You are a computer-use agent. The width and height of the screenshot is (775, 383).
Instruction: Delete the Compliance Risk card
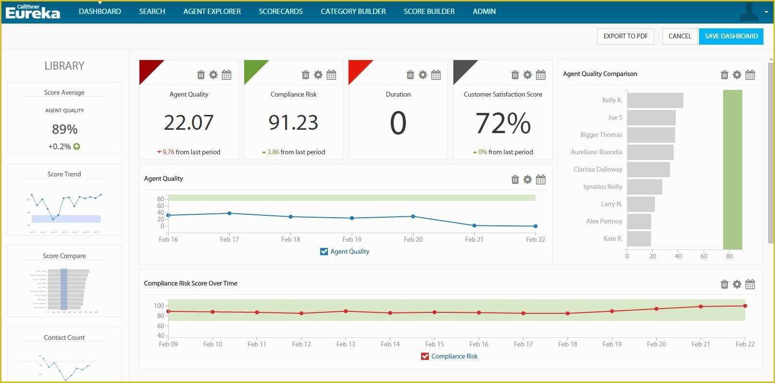click(305, 74)
